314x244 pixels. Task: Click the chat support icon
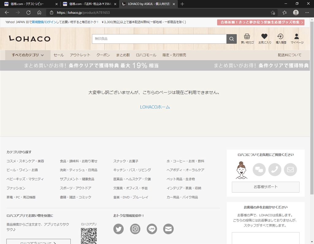click(x=259, y=170)
